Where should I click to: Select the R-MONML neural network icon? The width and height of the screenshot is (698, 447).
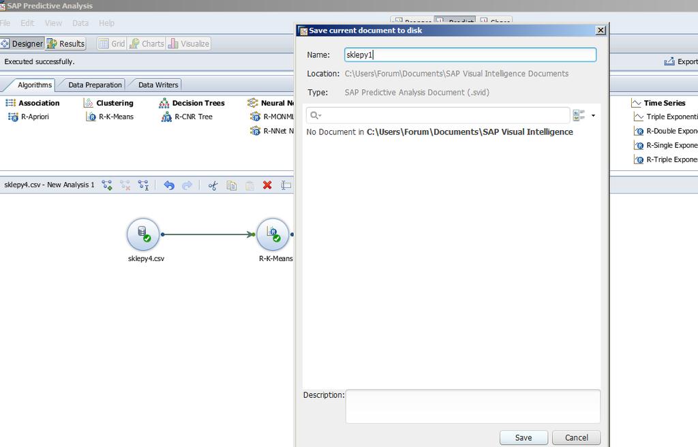pyautogui.click(x=255, y=117)
